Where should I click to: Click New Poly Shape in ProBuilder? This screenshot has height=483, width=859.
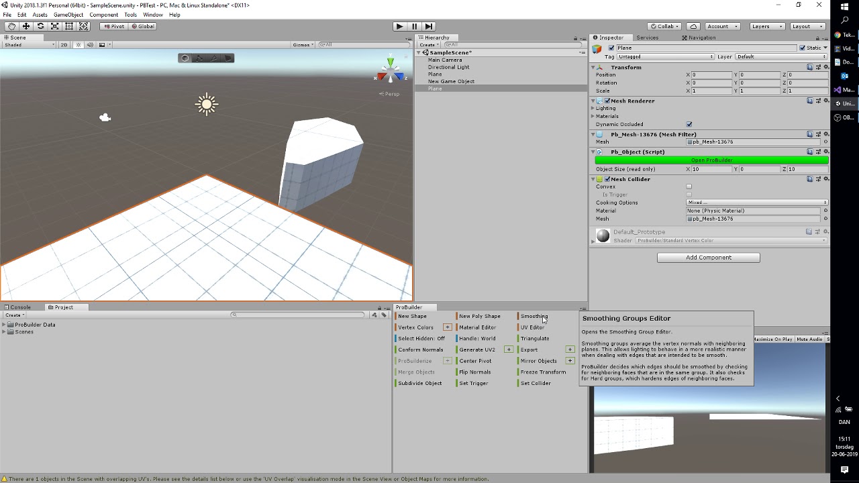pyautogui.click(x=479, y=316)
